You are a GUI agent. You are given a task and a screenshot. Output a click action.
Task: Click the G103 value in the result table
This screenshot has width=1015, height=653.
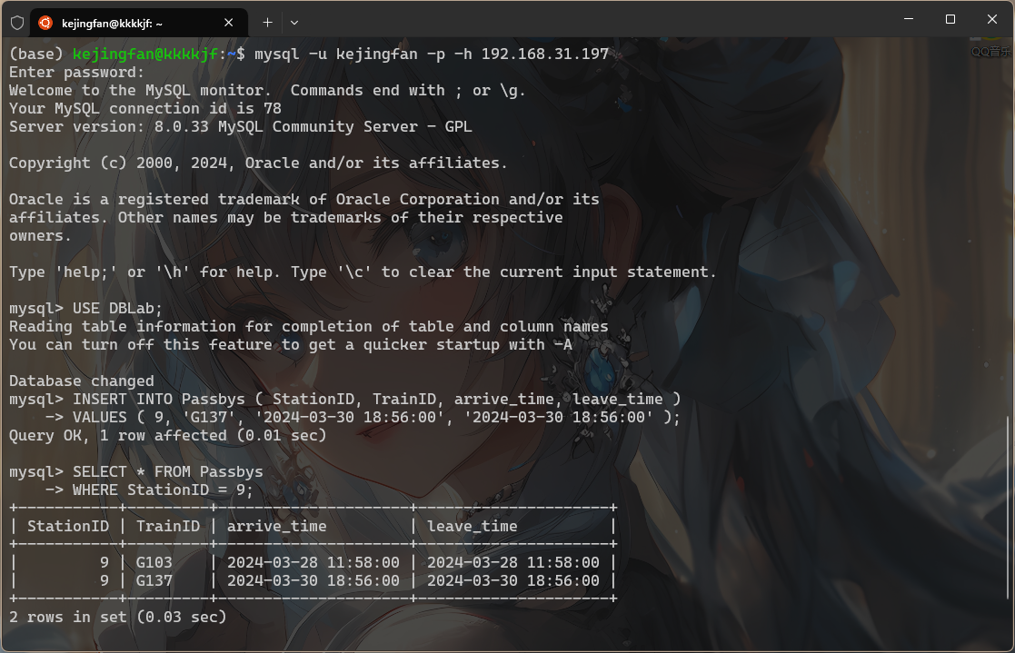[154, 563]
